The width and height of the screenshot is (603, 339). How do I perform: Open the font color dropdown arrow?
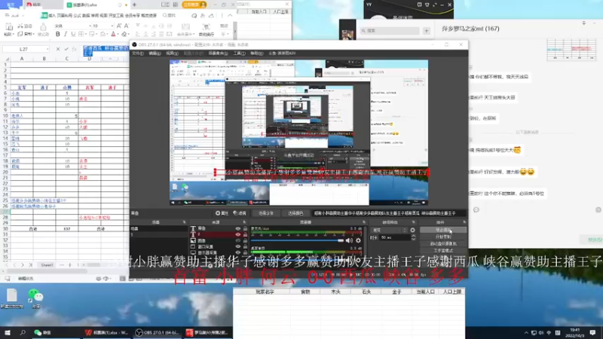pyautogui.click(x=118, y=34)
